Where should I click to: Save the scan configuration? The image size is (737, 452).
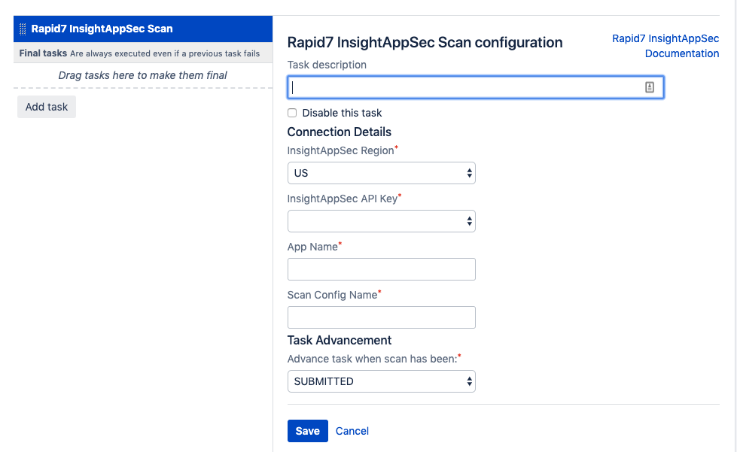click(x=307, y=431)
